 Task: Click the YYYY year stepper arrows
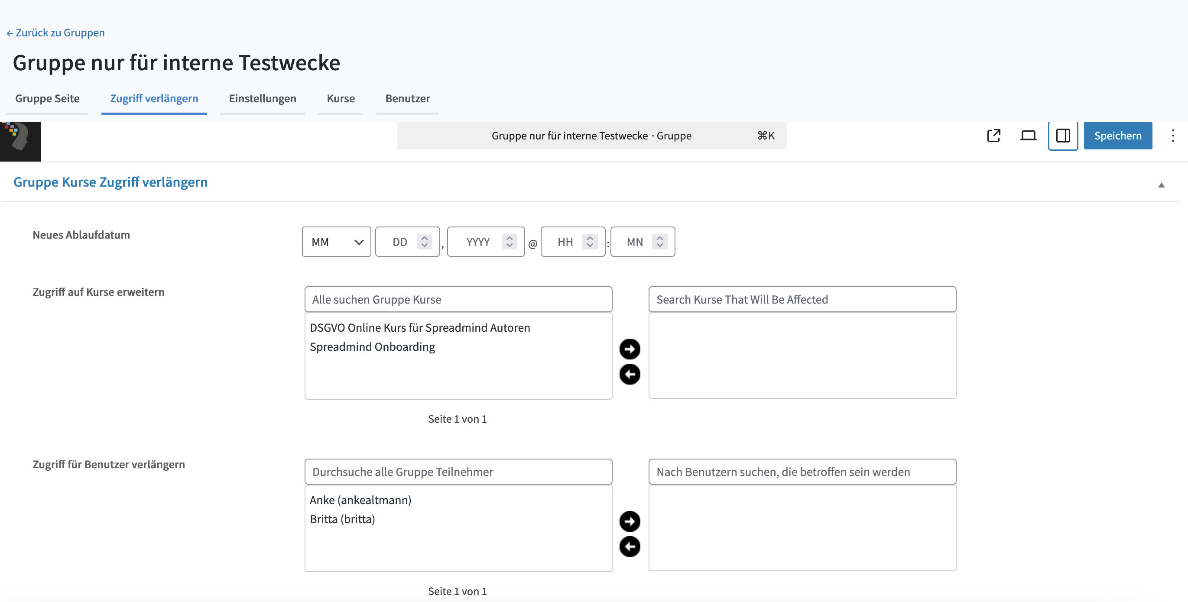coord(509,242)
